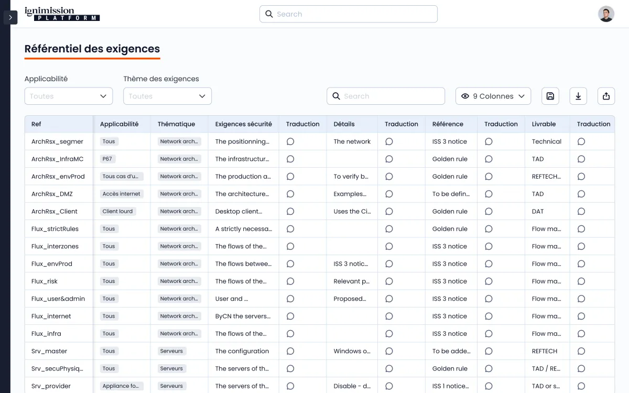The width and height of the screenshot is (629, 393).
Task: Expand the collapsed left sidebar
Action: coord(10,17)
